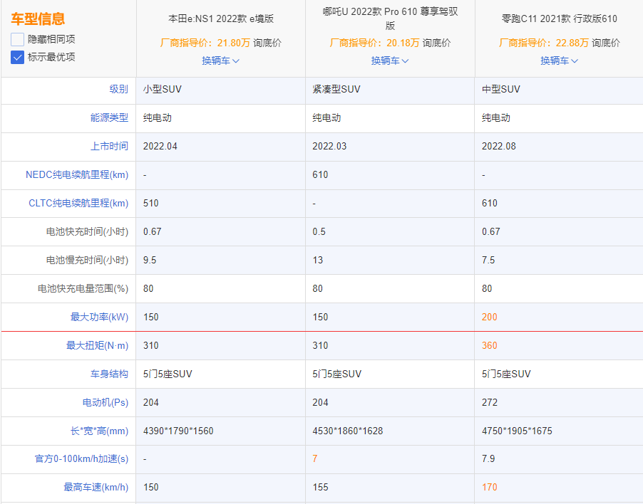Image resolution: width=643 pixels, height=504 pixels.
Task: Open 换辆车 dropdown under 零跑C11
Action: click(x=559, y=61)
